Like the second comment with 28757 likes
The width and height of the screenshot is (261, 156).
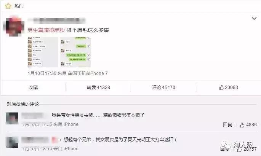click(247, 149)
